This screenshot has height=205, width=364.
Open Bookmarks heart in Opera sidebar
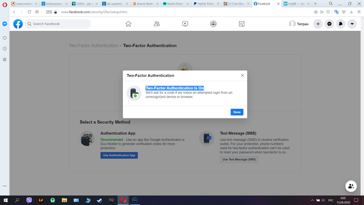(x=5, y=38)
